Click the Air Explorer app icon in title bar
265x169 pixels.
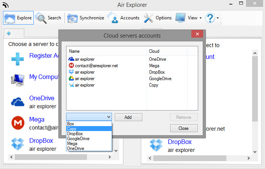(x=6, y=5)
